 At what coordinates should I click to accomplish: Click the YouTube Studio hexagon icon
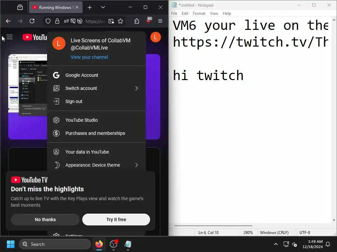pyautogui.click(x=56, y=120)
